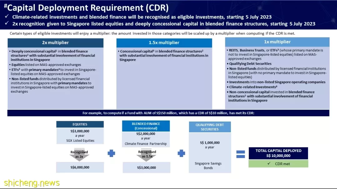
Task: Select the '2x multiplier' column header
Action: [x=56, y=43]
